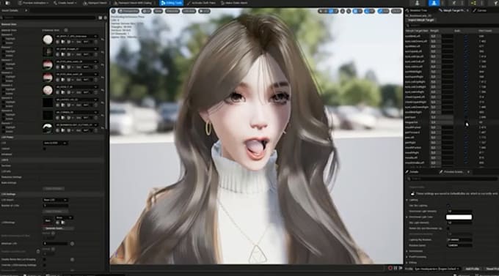Open the Asset Details settings gear icon
The image size is (499, 276).
106,18
